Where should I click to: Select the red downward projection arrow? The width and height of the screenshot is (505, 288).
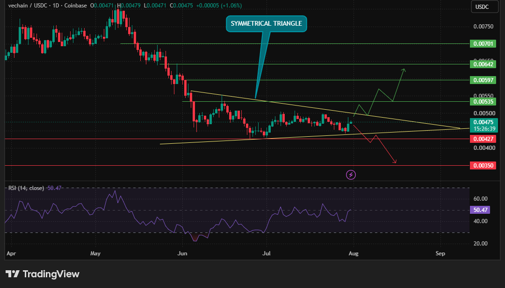pyautogui.click(x=375, y=144)
